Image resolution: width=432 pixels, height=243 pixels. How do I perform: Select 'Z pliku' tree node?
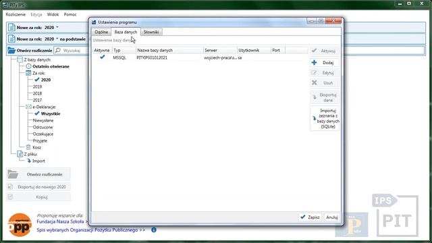[x=30, y=155]
